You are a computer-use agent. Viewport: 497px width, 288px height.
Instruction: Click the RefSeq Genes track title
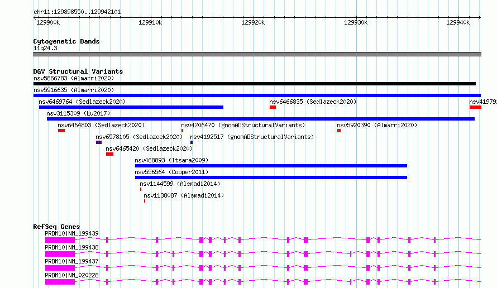(x=56, y=227)
